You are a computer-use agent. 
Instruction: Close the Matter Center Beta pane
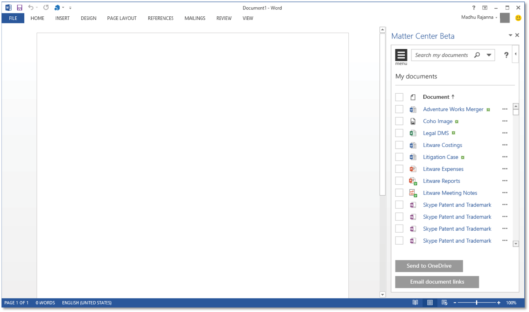click(x=517, y=35)
